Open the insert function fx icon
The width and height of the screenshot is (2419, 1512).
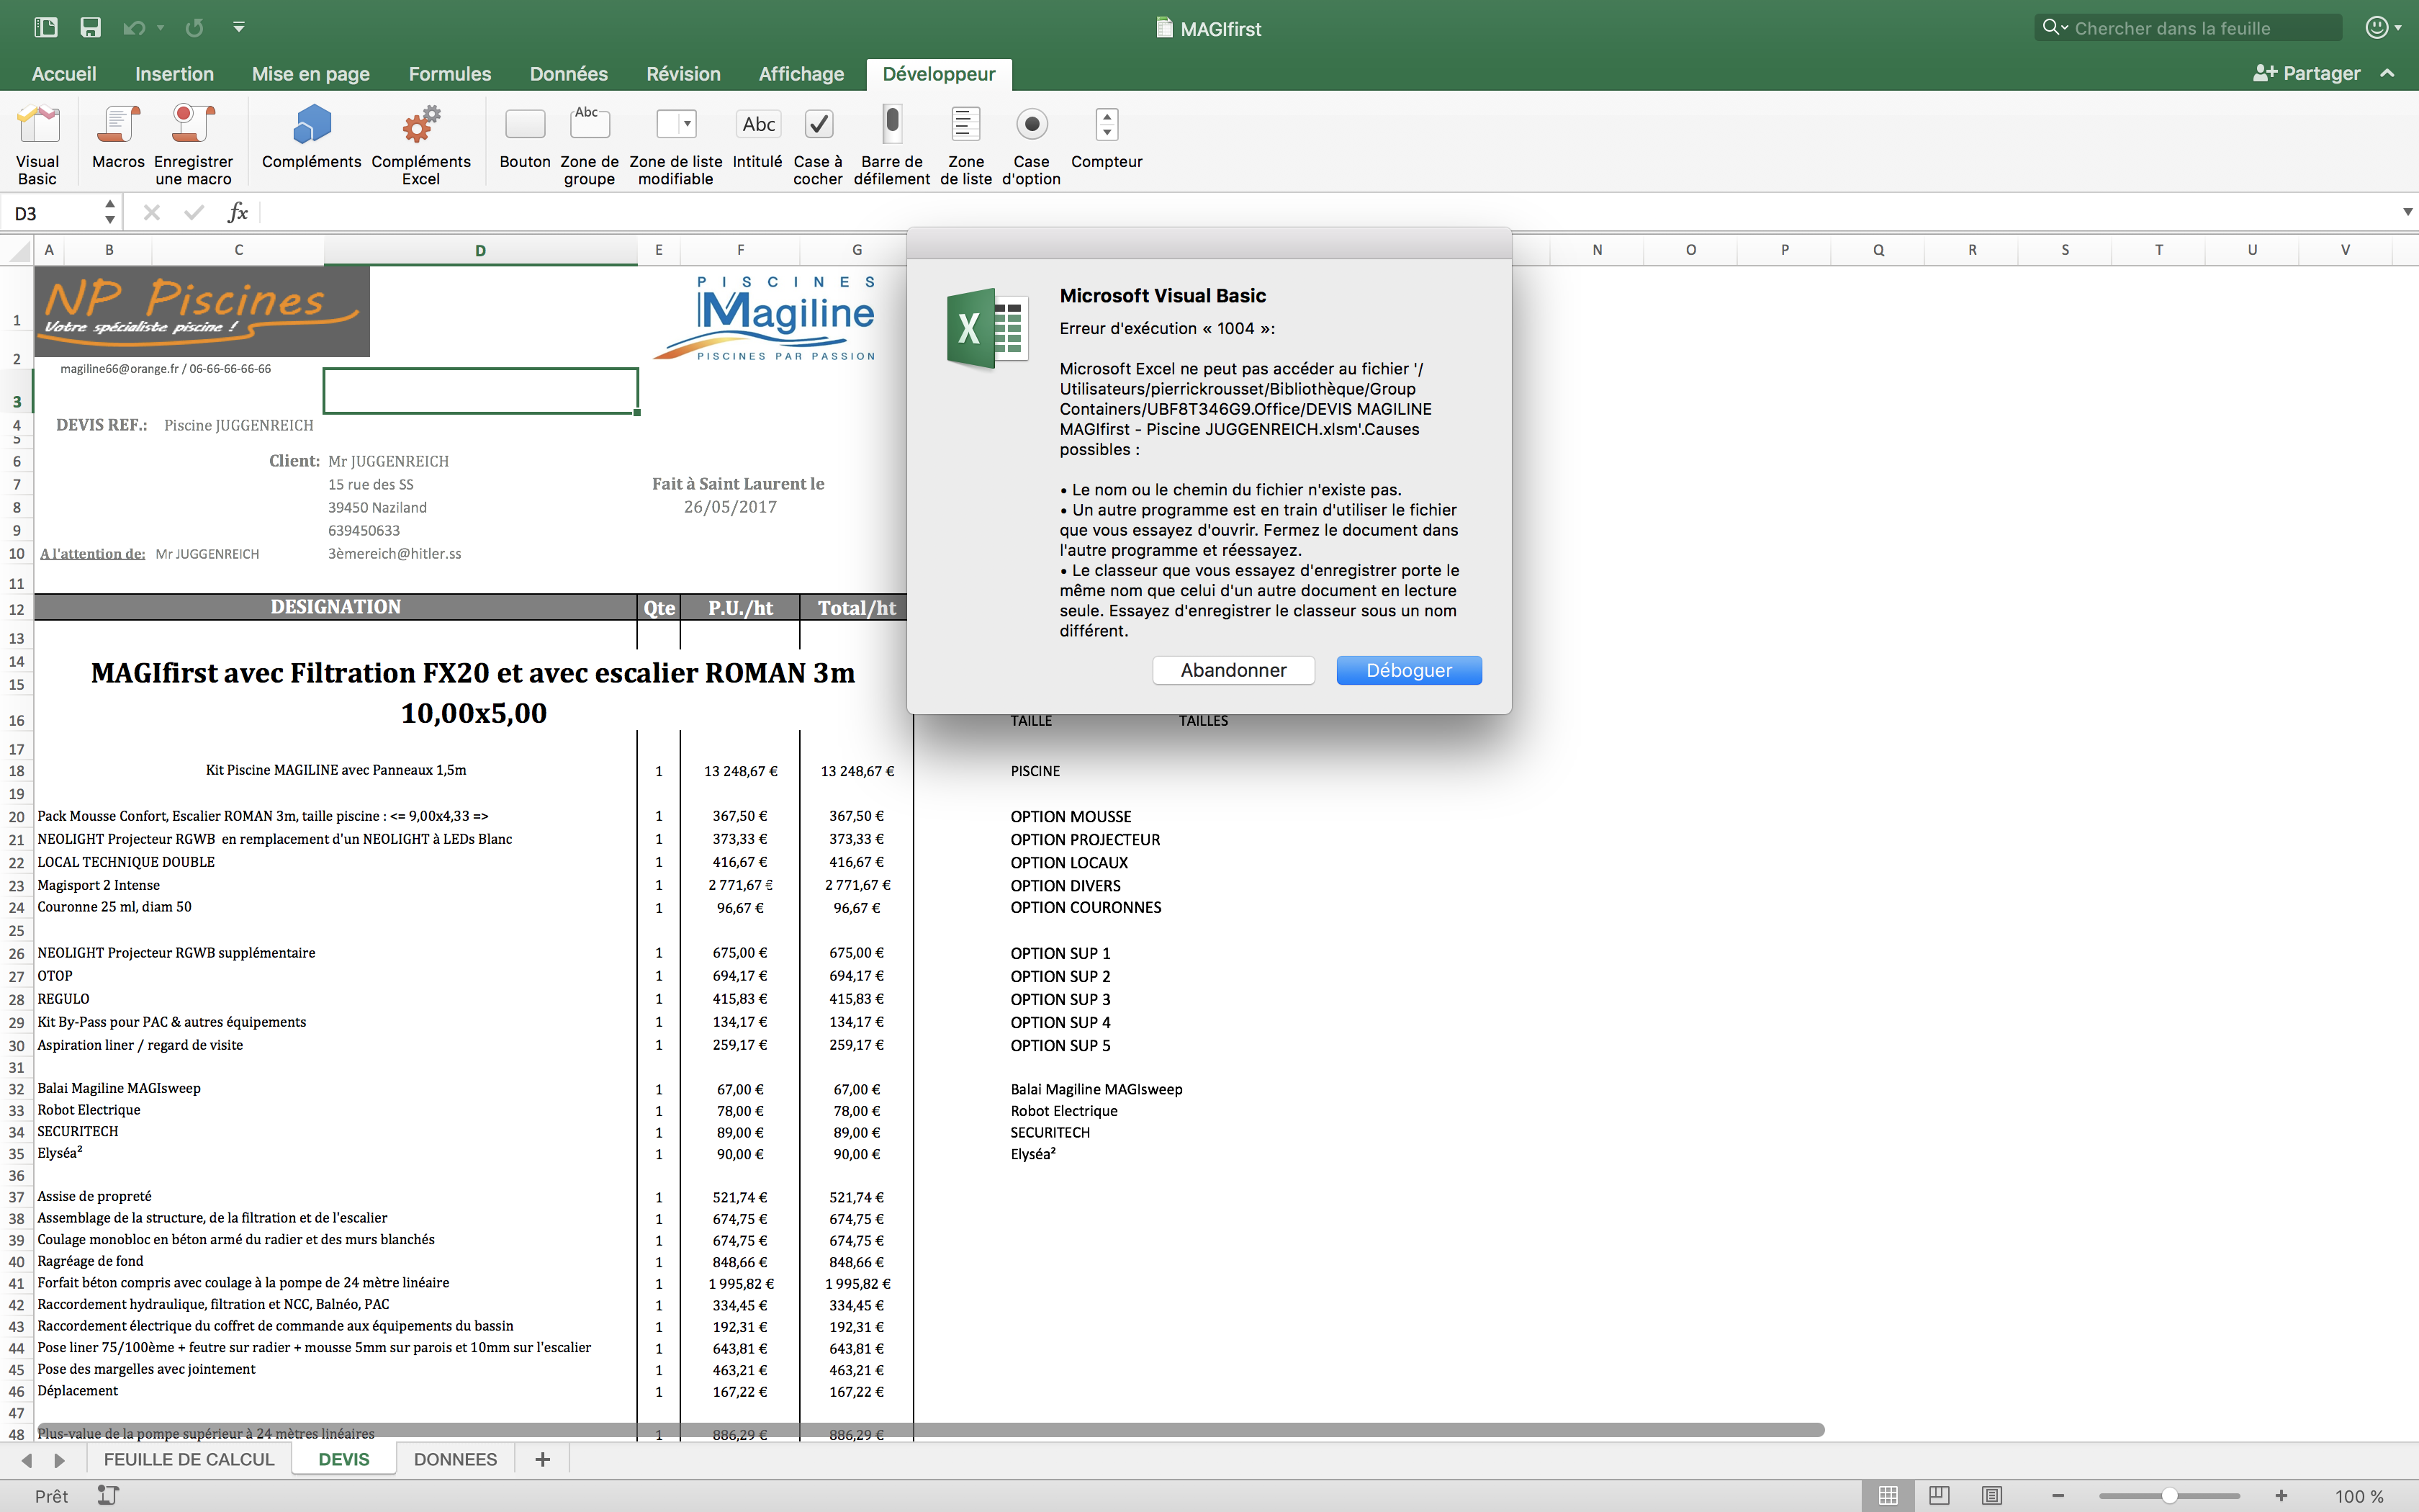[238, 213]
